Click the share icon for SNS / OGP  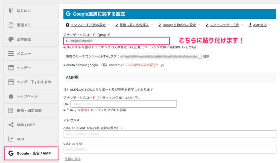pos(11,125)
